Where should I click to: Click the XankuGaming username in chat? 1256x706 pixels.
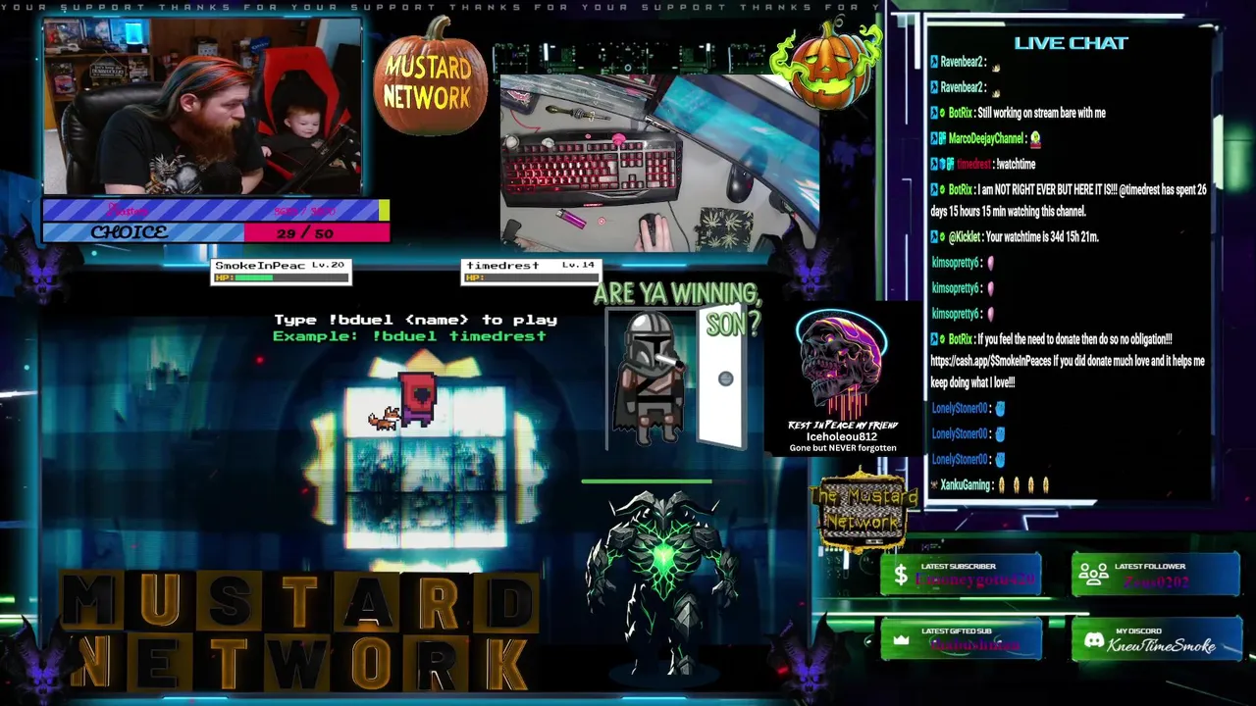pyautogui.click(x=966, y=485)
